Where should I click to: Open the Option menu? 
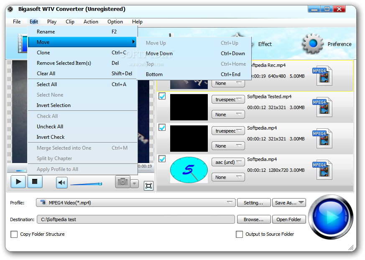pos(115,22)
